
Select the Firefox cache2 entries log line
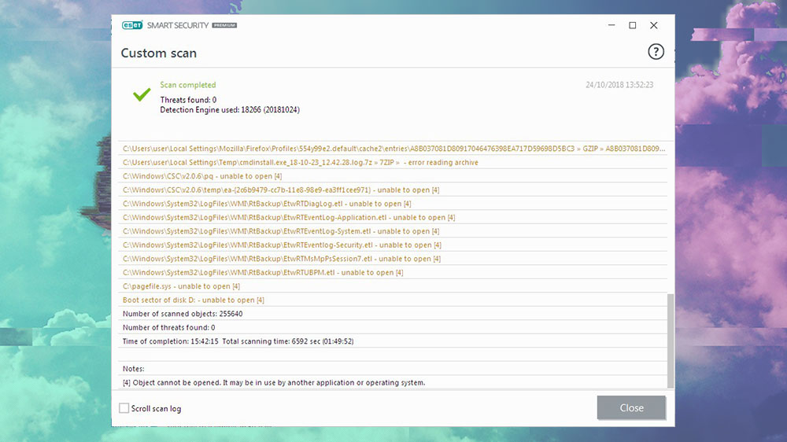pyautogui.click(x=393, y=149)
